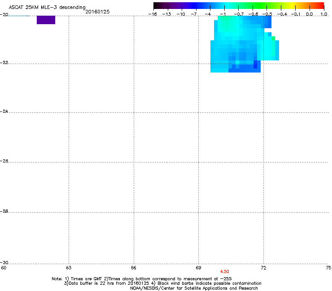The image size is (332, 291).
Task: Select the color scale label '-4'
Action: [208, 14]
